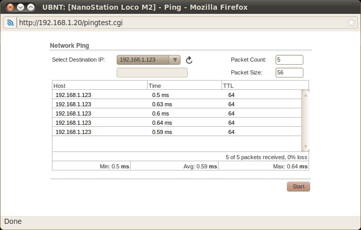Click the Start ping button
This screenshot has height=230, width=361.
coord(298,186)
